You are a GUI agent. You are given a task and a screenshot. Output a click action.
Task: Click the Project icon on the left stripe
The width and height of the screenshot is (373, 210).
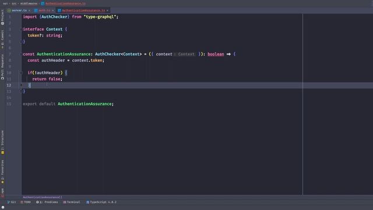(2, 23)
